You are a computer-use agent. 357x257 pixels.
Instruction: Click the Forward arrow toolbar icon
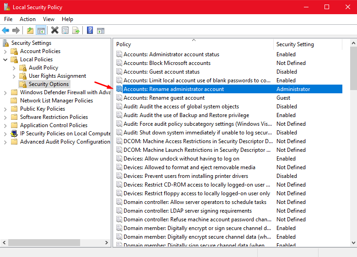click(16, 30)
